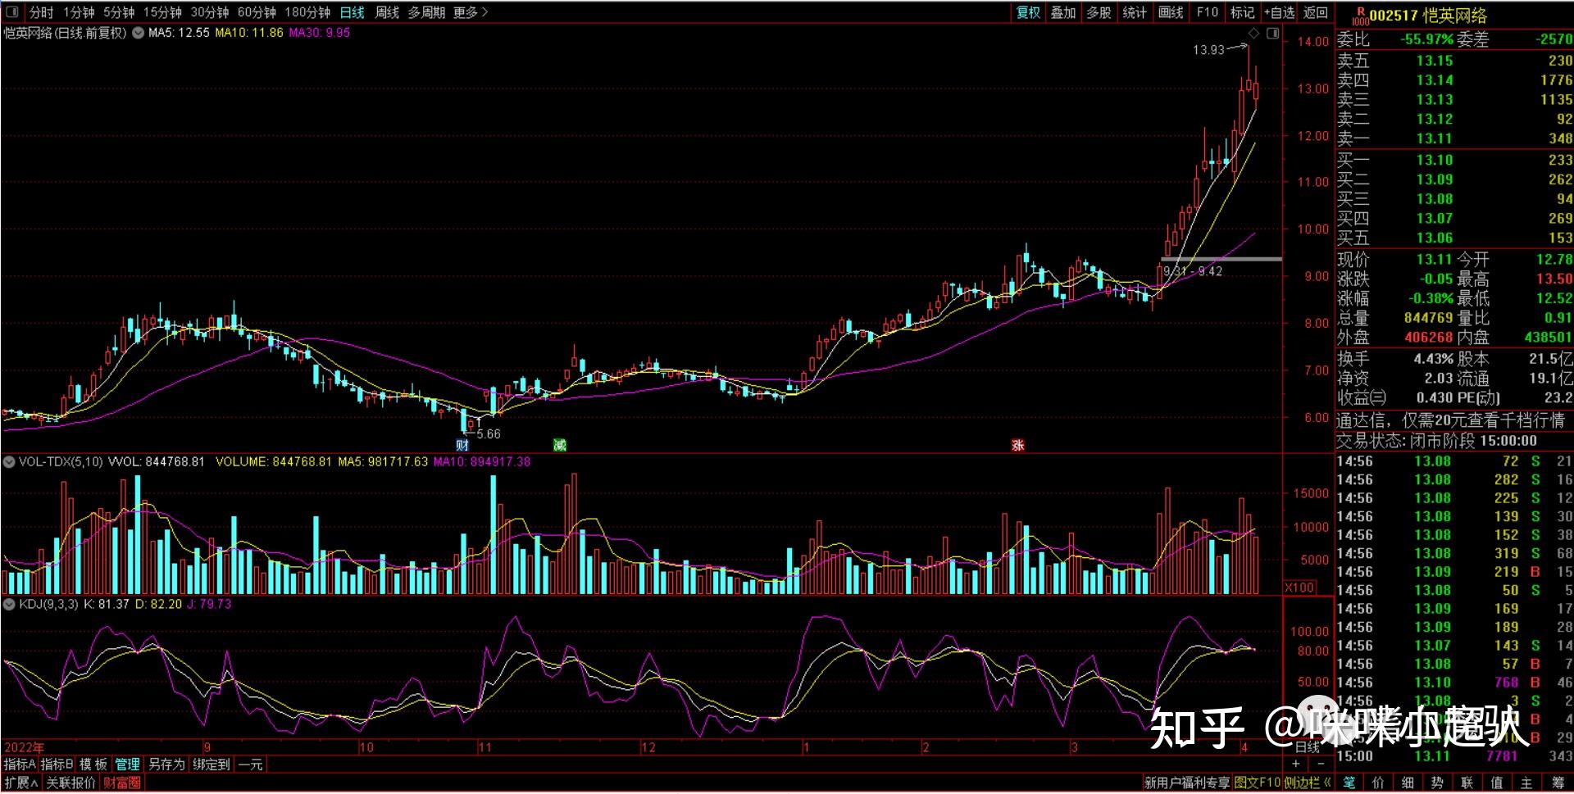Viewport: 1574px width, 794px height.
Task: Click the 财 event marker on chart
Action: coord(463,445)
